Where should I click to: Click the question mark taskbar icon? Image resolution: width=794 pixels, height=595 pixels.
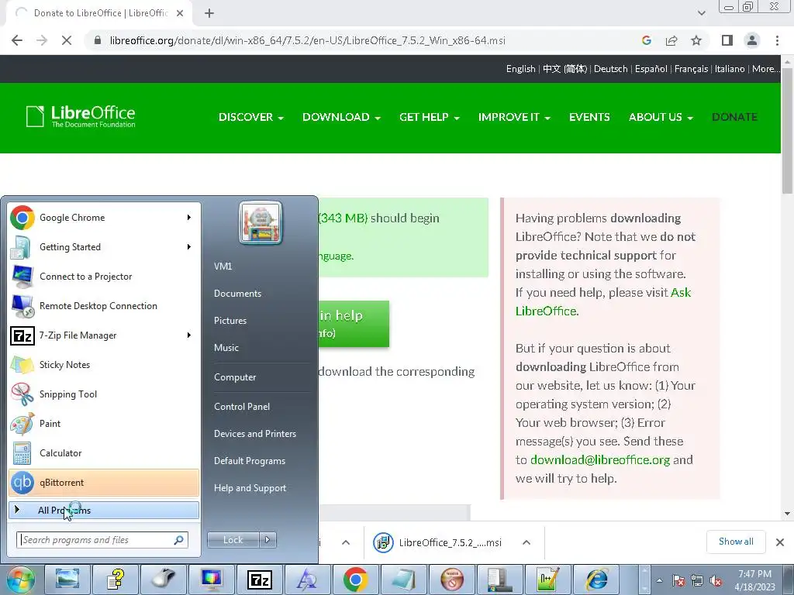coord(115,580)
